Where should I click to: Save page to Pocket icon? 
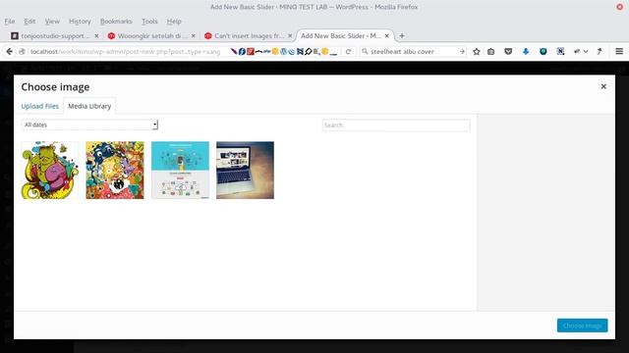click(508, 51)
